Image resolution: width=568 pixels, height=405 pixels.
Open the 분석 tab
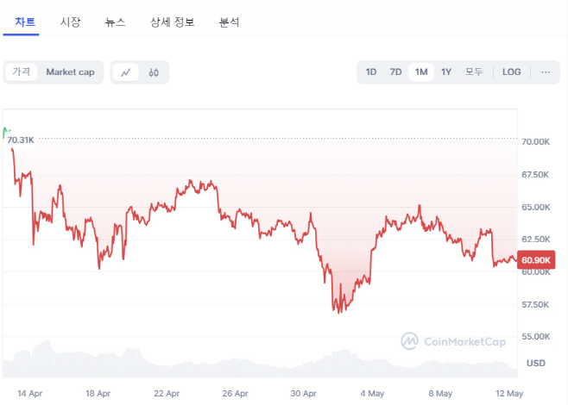[229, 22]
